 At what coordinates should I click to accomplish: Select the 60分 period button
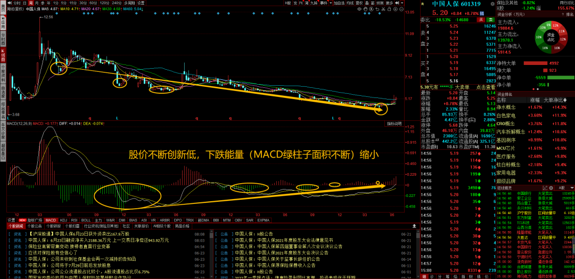94,3
